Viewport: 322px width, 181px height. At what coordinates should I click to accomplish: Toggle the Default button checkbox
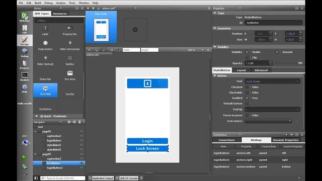(247, 104)
